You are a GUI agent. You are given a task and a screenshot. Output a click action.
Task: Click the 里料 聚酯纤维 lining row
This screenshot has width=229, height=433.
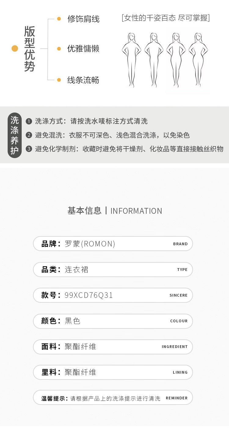click(113, 372)
